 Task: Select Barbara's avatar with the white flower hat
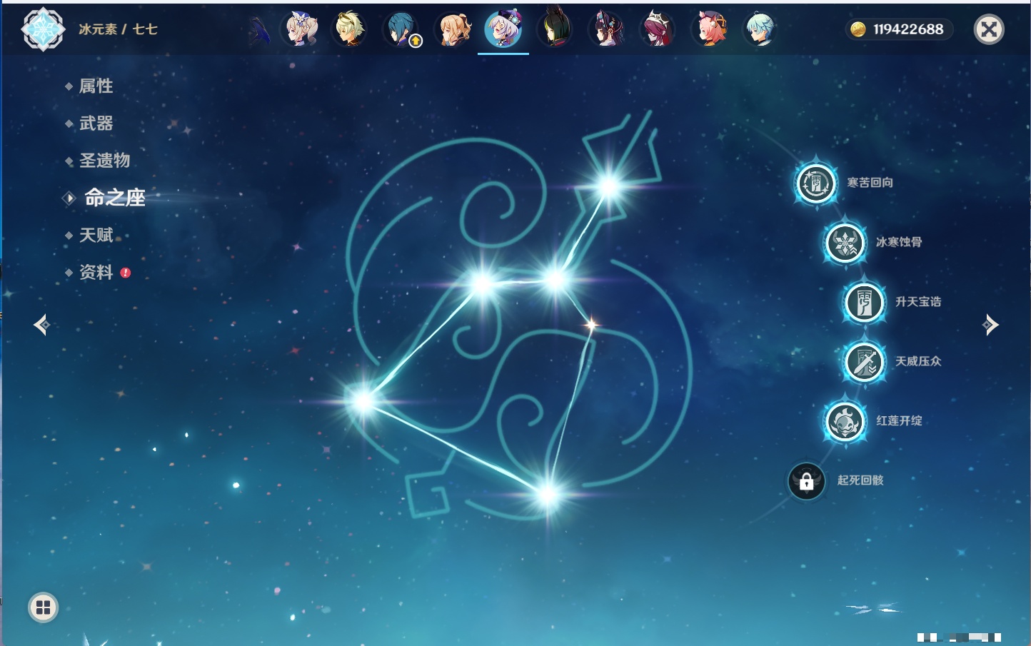pyautogui.click(x=301, y=29)
